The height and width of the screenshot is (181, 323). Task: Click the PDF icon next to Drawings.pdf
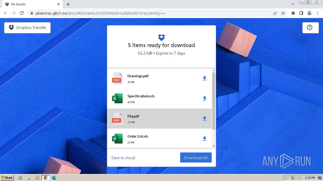(x=117, y=78)
